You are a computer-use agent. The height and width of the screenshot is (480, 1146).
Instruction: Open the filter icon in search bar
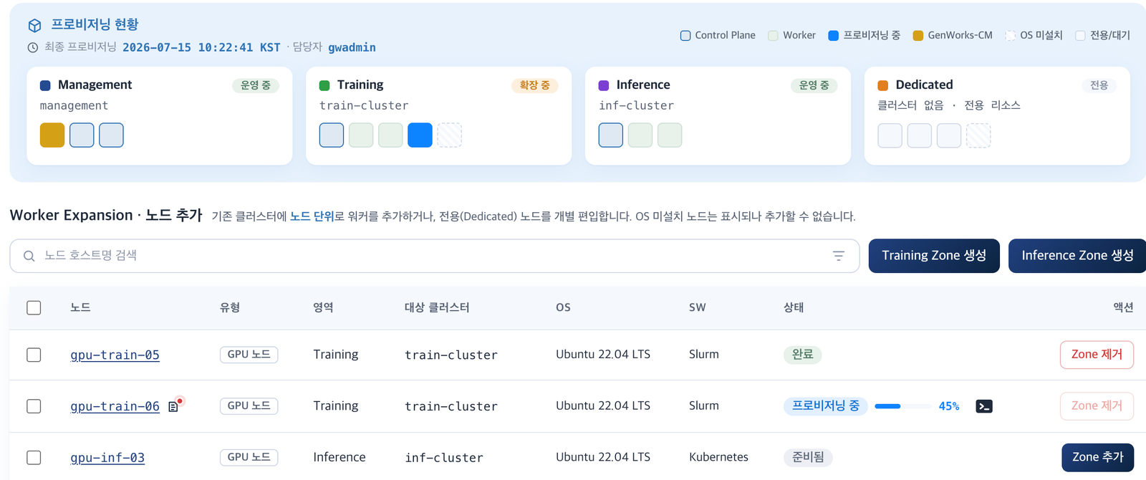pyautogui.click(x=839, y=256)
